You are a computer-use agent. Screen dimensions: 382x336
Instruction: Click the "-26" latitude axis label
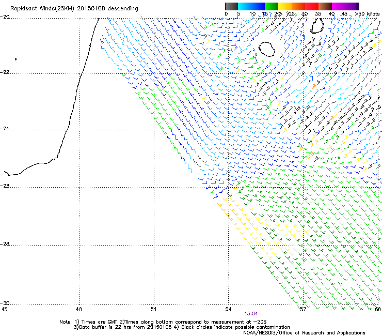5,186
